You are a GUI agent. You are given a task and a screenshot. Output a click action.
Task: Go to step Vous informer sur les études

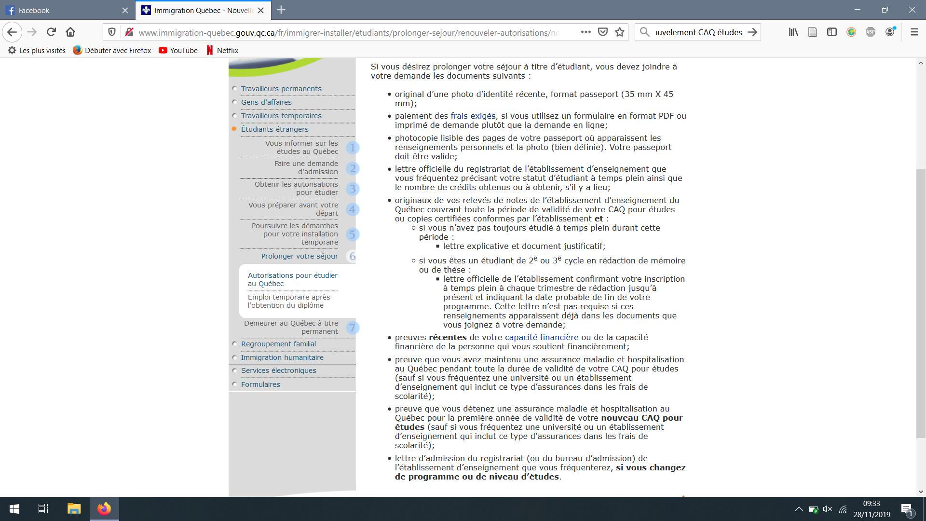point(301,147)
